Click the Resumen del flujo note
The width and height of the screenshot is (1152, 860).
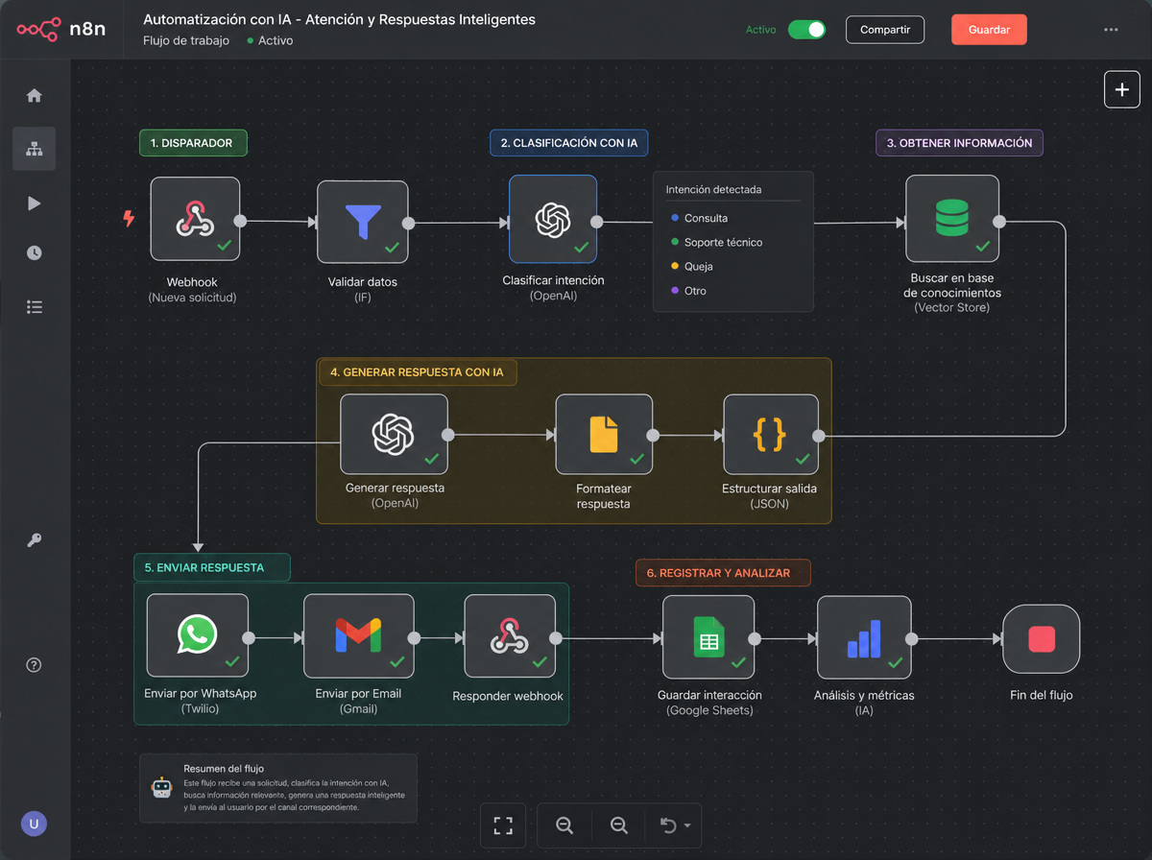(278, 789)
